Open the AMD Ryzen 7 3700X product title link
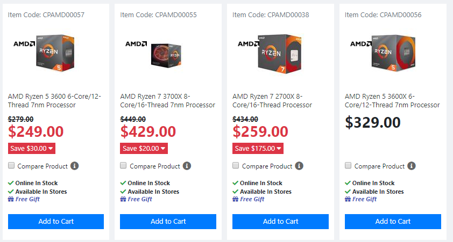Screen dimensions: 453x242 [x=167, y=100]
